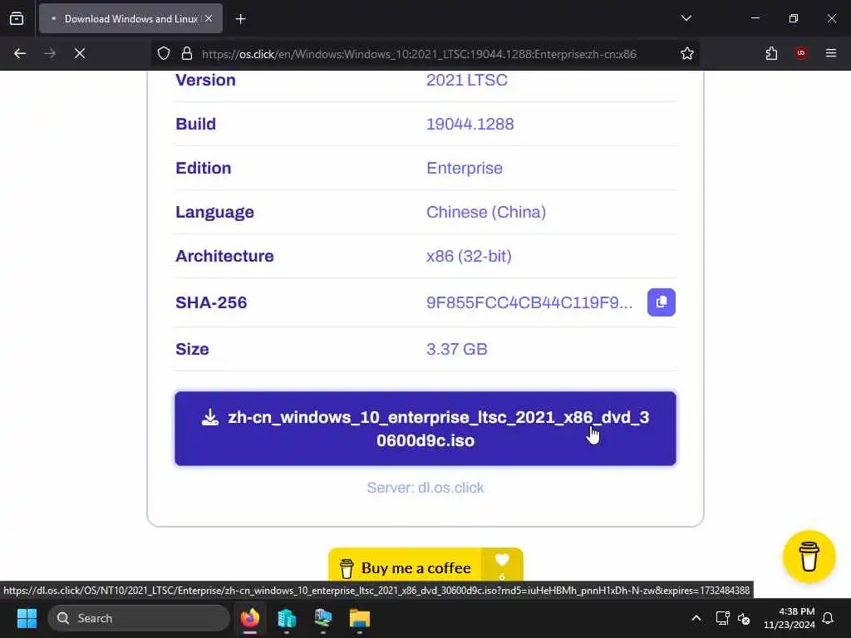Select the Download Windows and Linux tab
Viewport: 851px width, 638px height.
pyautogui.click(x=130, y=18)
